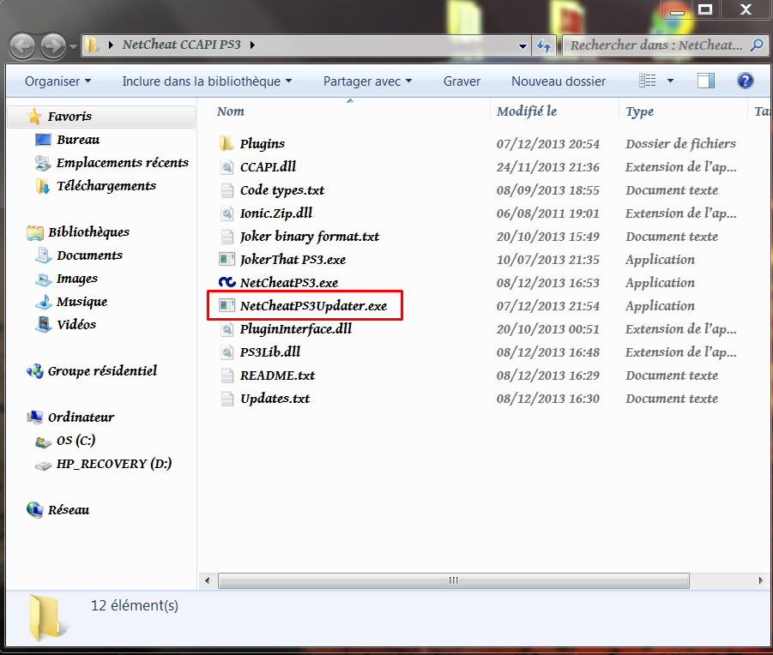Viewport: 773px width, 655px height.
Task: Click the PS3Lib.dll file icon
Action: (x=226, y=352)
